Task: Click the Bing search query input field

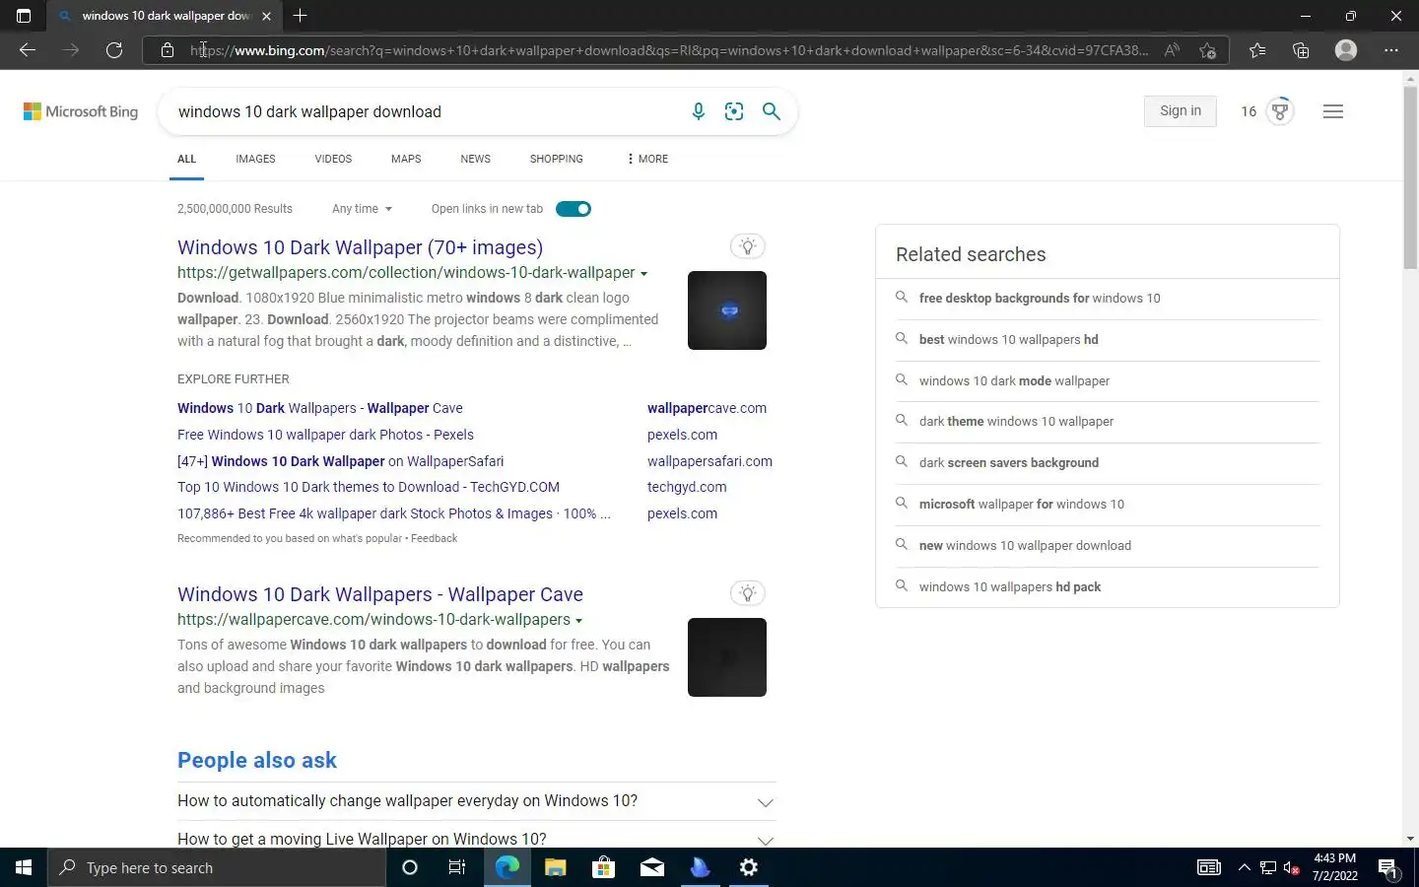Action: (424, 111)
